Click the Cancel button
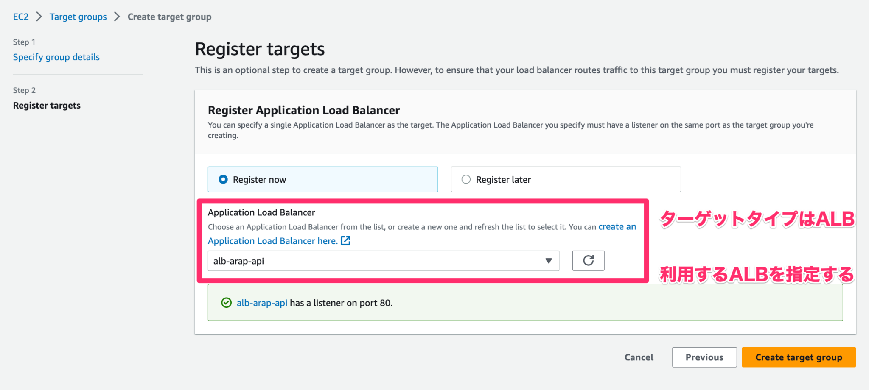Viewport: 869px width, 390px height. (x=639, y=357)
